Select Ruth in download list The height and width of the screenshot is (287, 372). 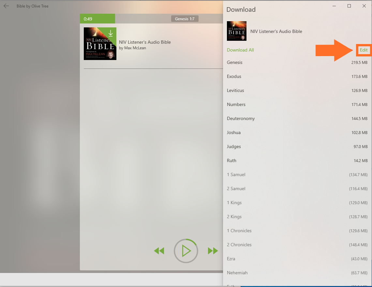[231, 160]
